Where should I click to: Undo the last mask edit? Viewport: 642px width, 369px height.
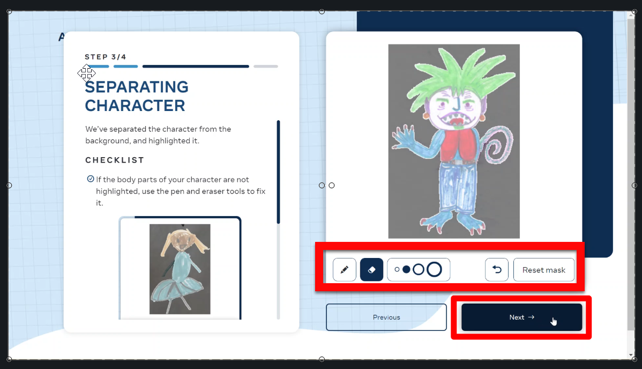pyautogui.click(x=497, y=270)
